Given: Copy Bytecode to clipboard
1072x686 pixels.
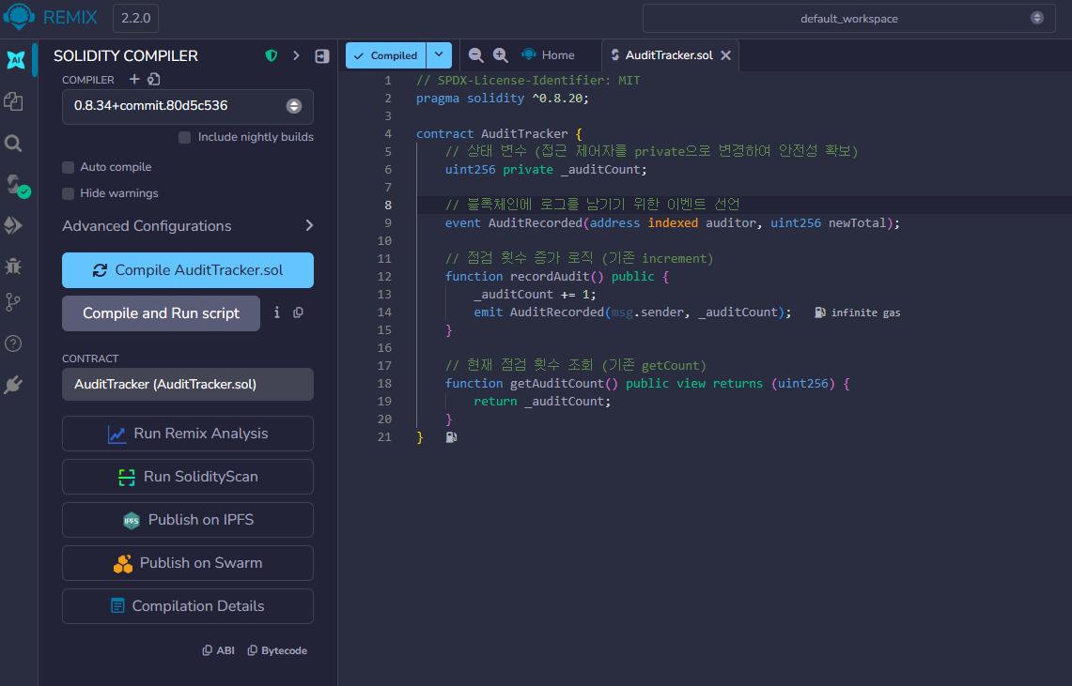Looking at the screenshot, I should (x=277, y=650).
